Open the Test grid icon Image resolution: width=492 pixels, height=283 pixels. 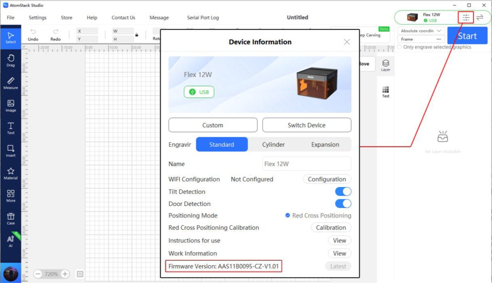(386, 92)
